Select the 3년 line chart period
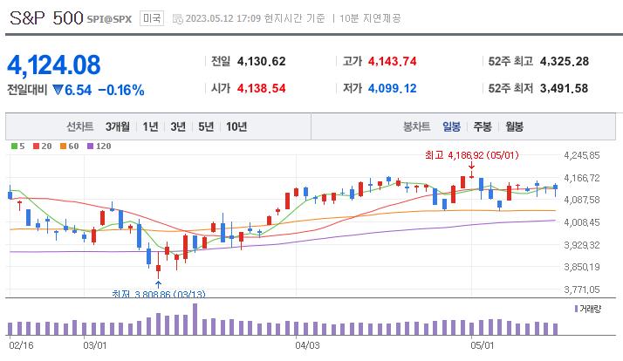The height and width of the screenshot is (361, 623). coord(178,126)
